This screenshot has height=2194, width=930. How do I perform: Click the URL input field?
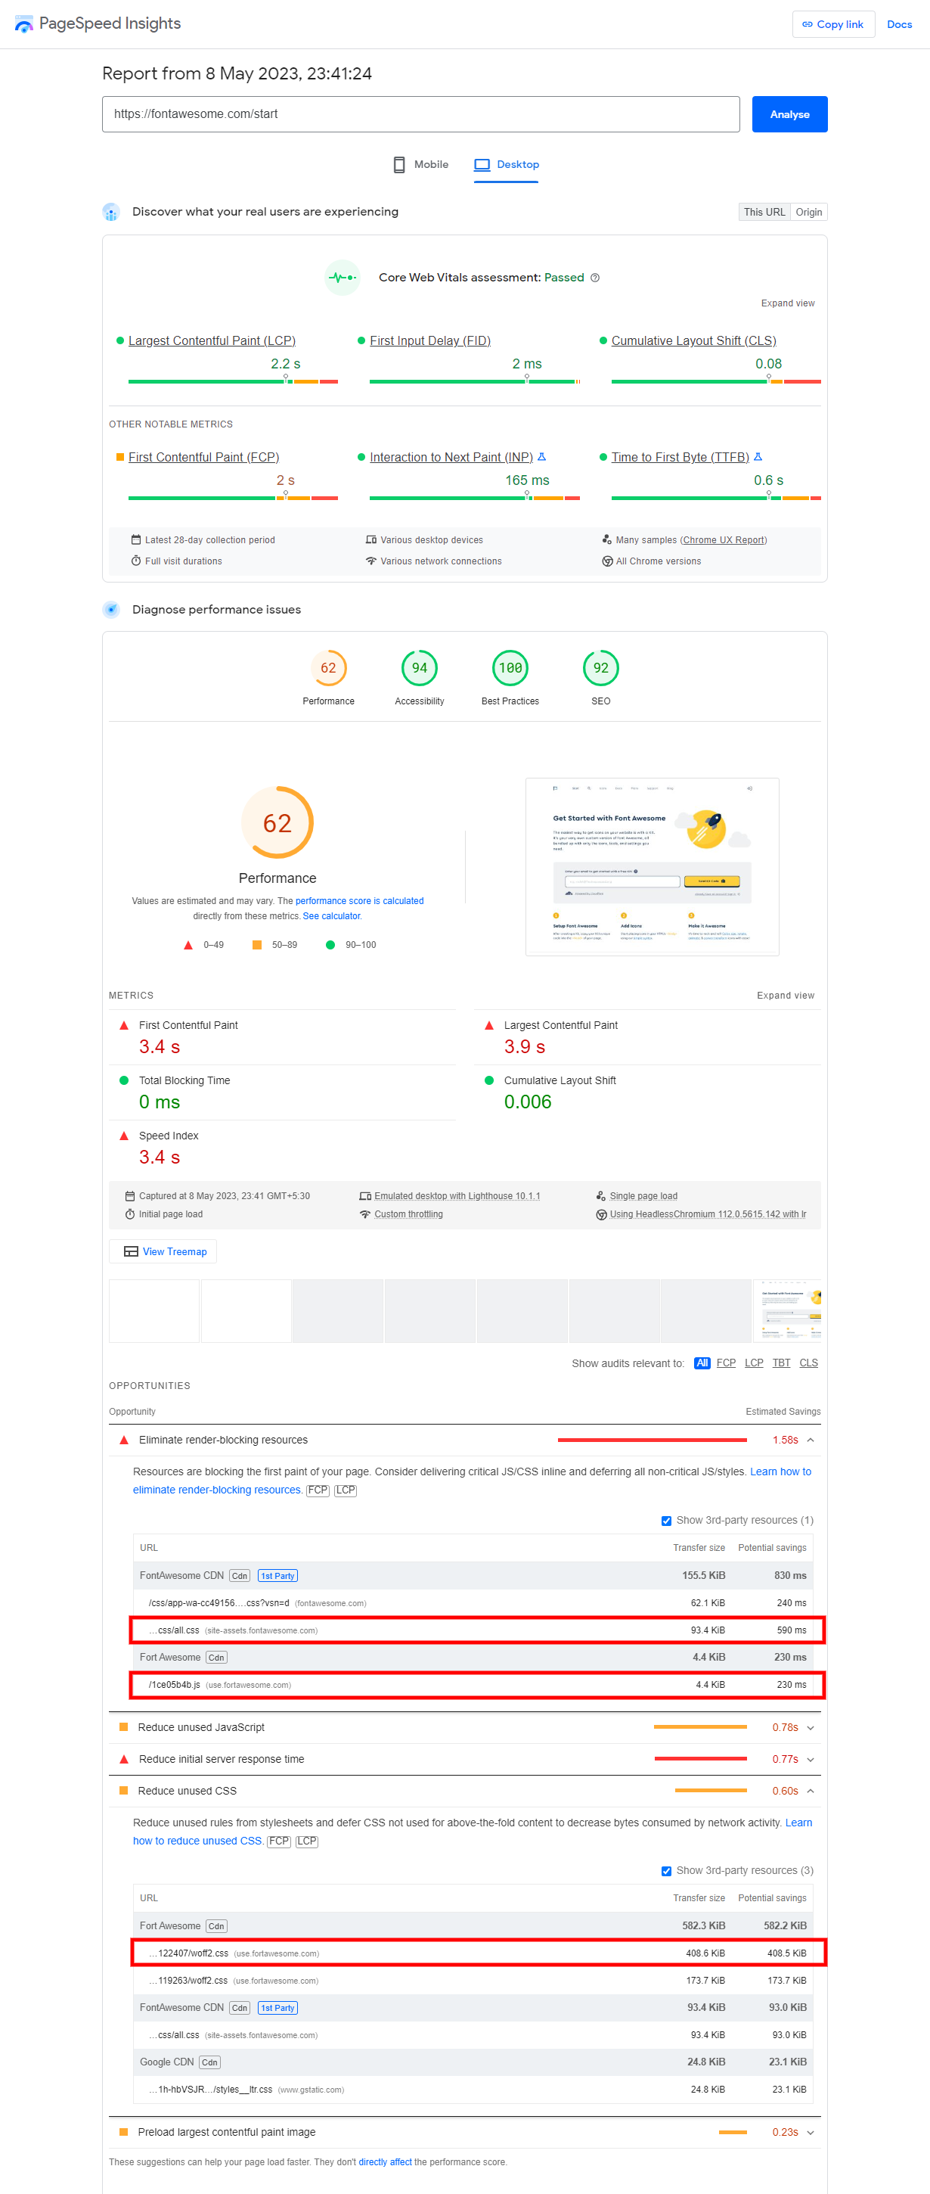click(420, 114)
